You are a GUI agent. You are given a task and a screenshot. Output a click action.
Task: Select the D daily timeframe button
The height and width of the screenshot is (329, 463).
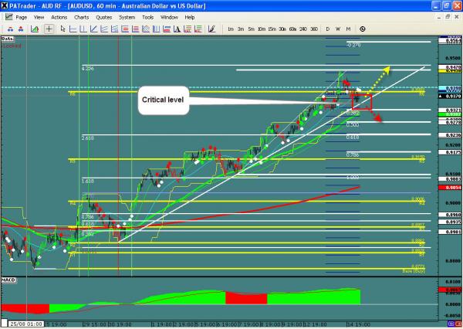(327, 28)
